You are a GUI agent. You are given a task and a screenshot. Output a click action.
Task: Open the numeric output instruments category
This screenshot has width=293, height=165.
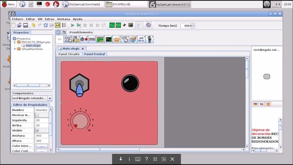click(x=76, y=39)
